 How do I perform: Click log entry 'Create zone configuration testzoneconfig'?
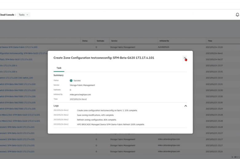[107, 110]
